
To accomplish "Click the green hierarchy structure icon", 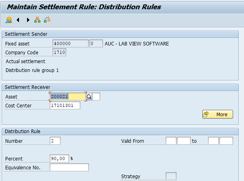I will [x=38, y=20].
